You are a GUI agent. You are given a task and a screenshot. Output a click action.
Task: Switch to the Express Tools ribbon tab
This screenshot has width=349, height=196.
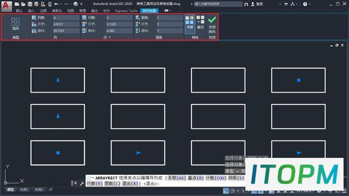(x=126, y=11)
